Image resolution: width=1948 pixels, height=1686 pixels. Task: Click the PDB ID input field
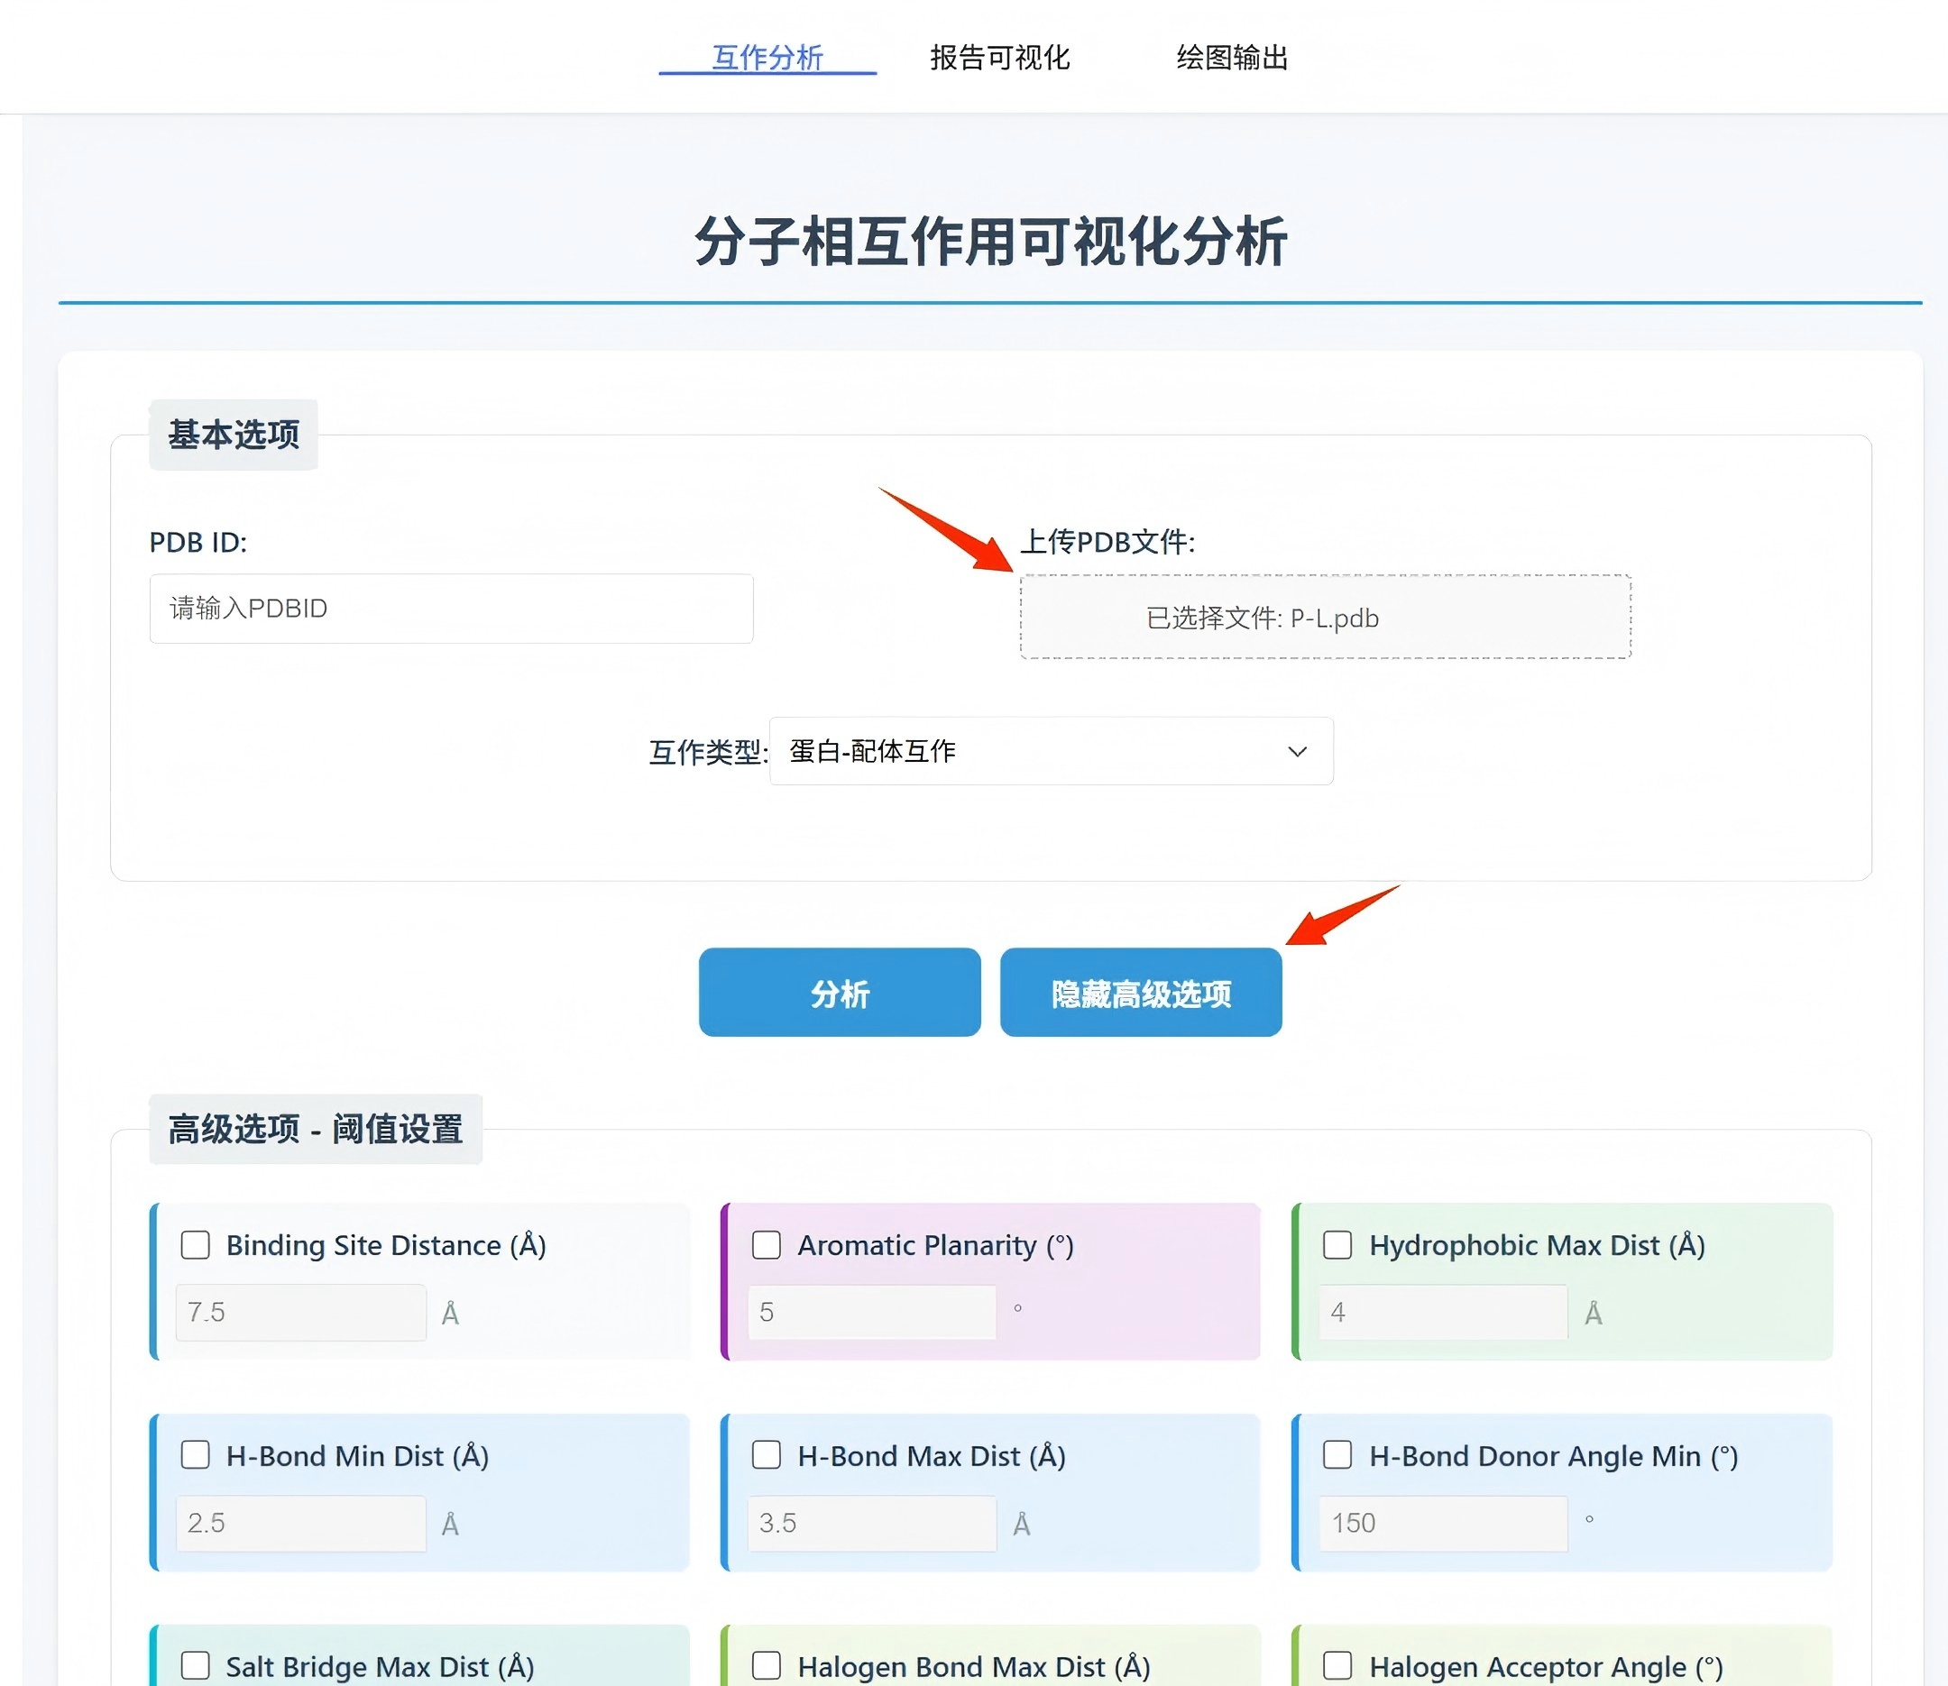[451, 609]
